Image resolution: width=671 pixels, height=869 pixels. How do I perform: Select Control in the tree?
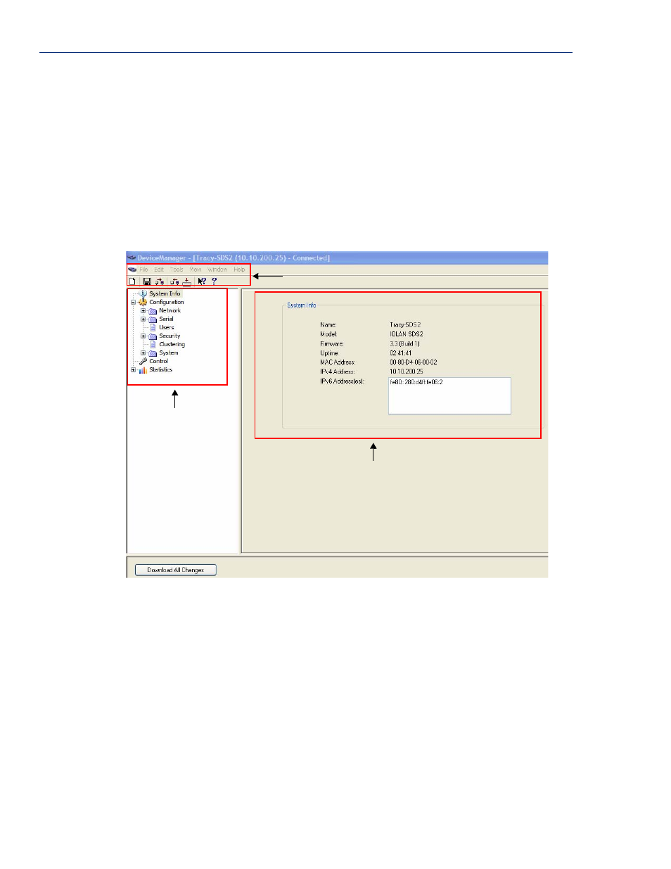tap(159, 361)
